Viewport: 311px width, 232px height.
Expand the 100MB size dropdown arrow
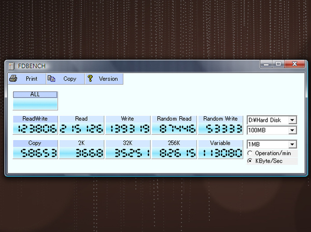292,130
